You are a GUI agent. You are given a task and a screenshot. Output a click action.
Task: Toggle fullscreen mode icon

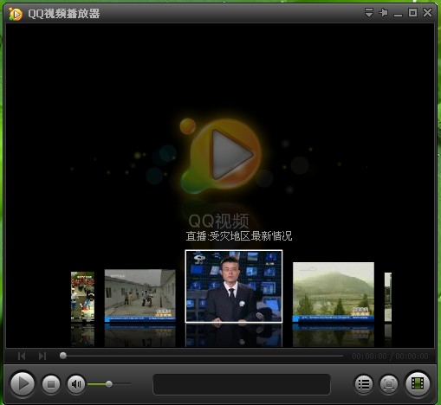(x=389, y=384)
